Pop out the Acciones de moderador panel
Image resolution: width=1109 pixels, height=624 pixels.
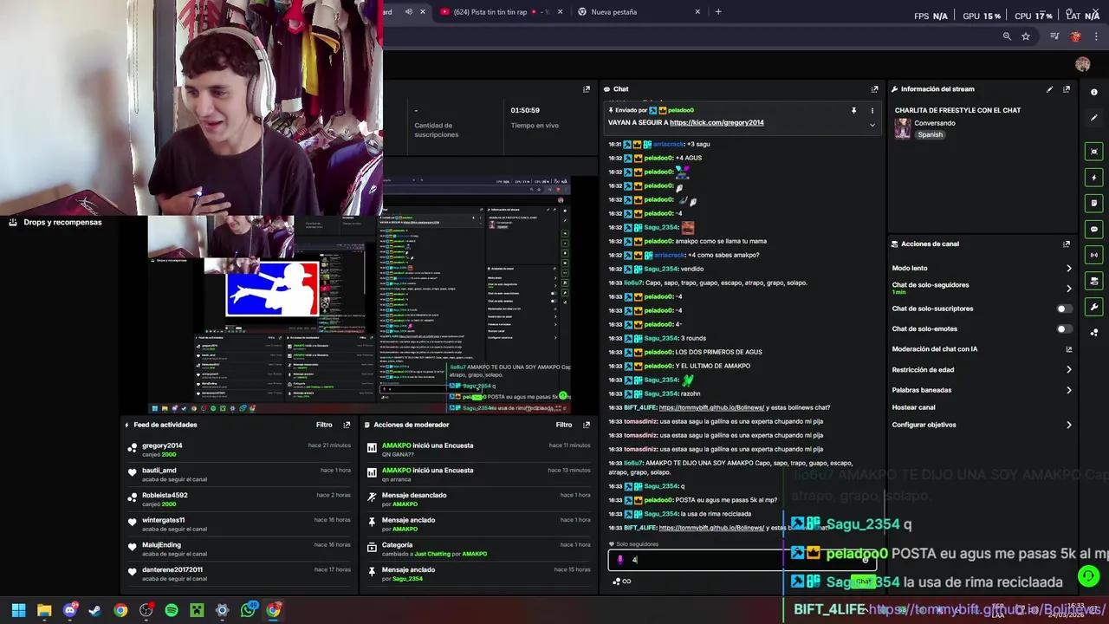coord(587,425)
